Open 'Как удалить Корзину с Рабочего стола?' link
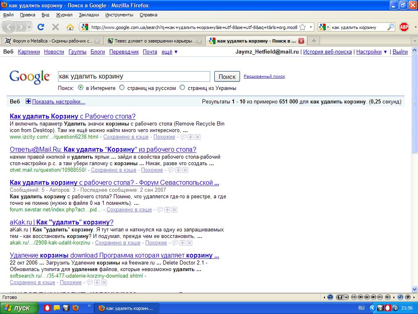Image resolution: width=418 pixels, height=314 pixels. click(x=72, y=116)
